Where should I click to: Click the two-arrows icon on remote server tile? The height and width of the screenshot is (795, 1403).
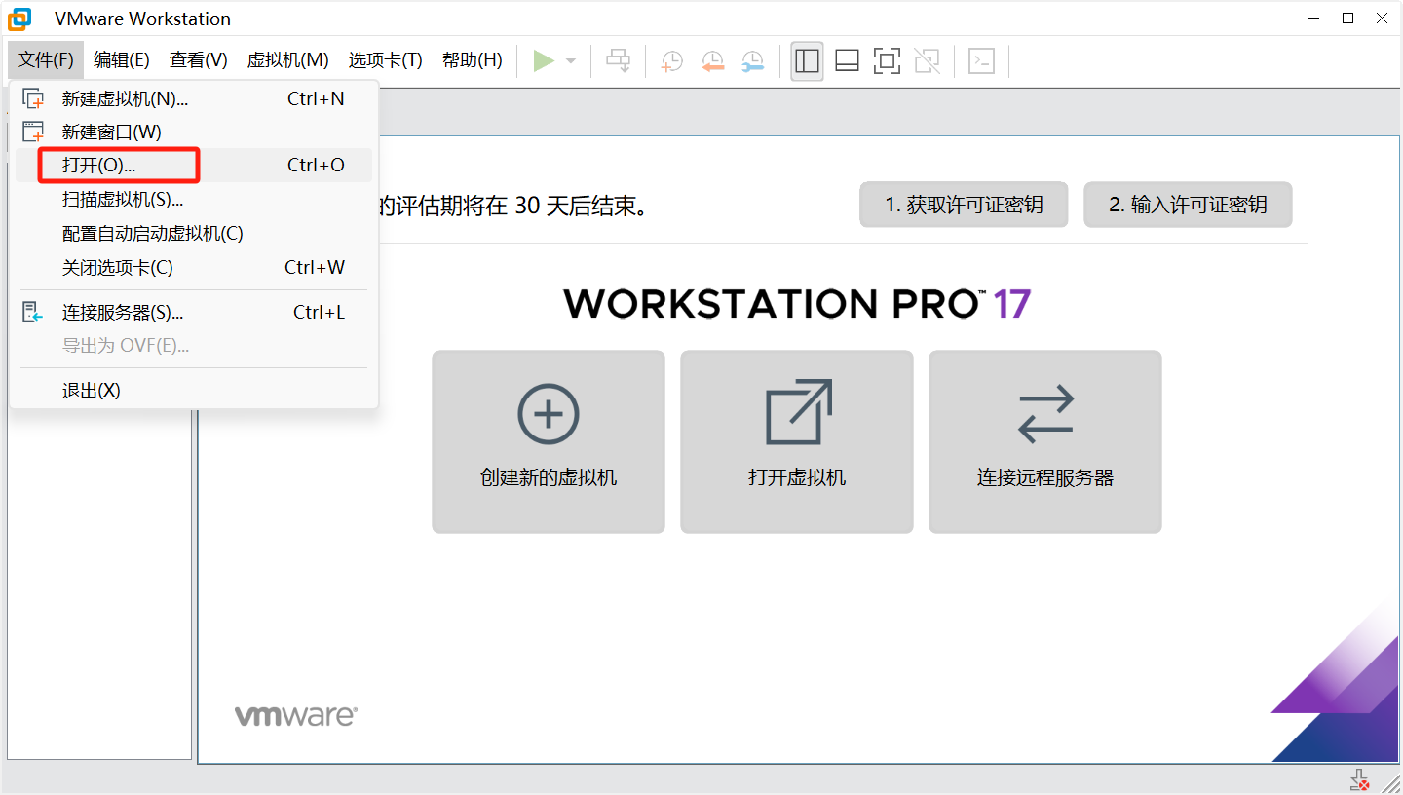pyautogui.click(x=1045, y=414)
